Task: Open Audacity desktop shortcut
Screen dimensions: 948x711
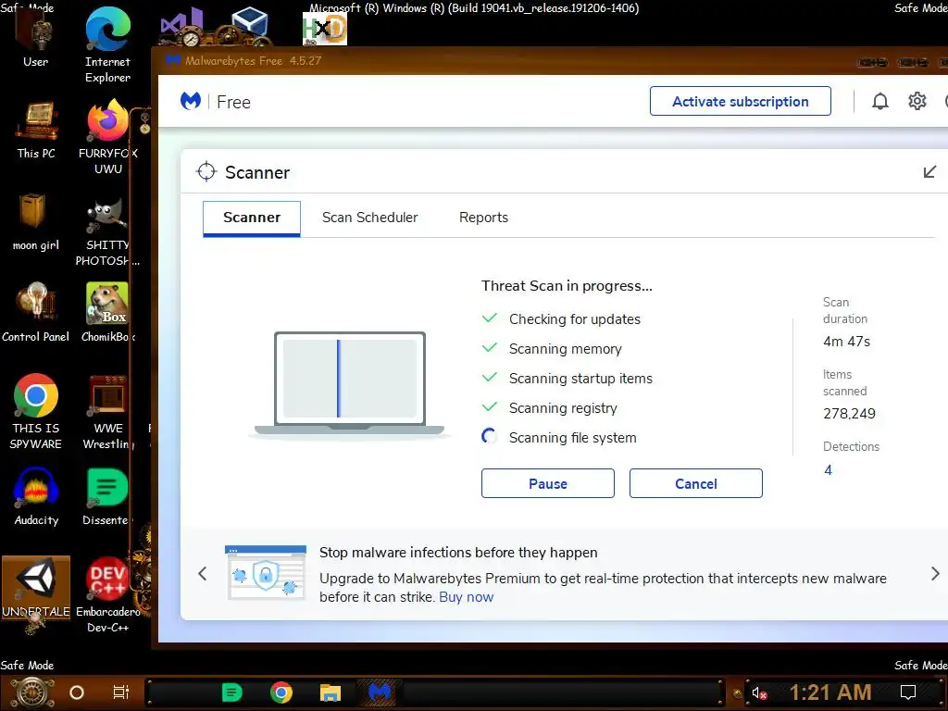Action: 36,497
